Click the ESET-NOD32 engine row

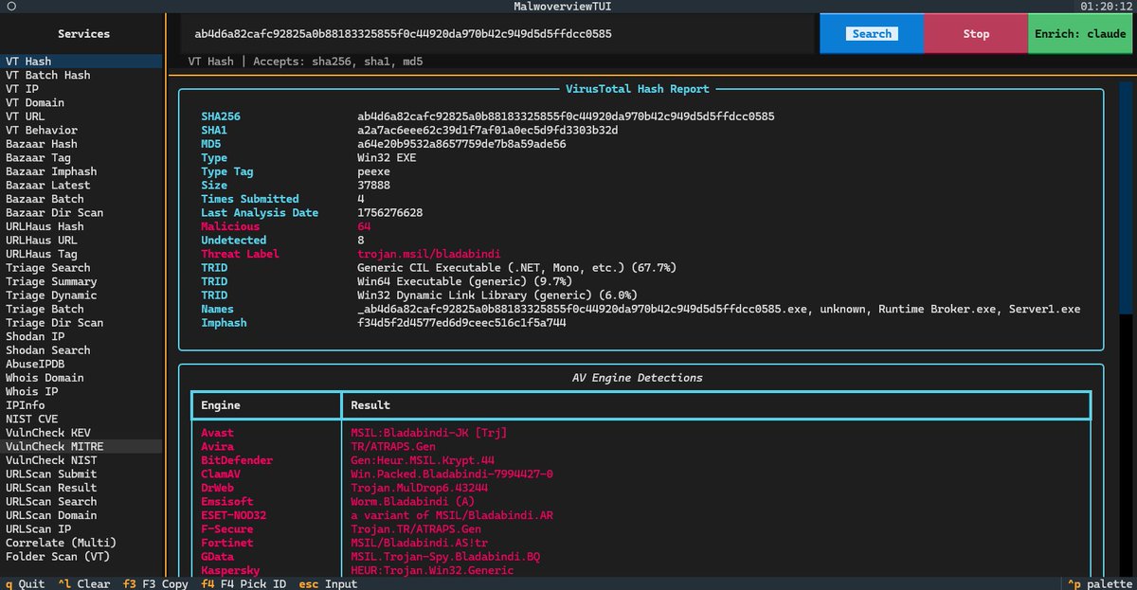641,515
